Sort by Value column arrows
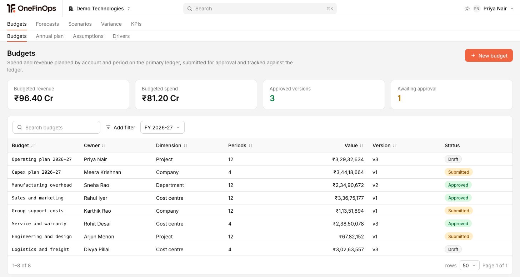The height and width of the screenshot is (277, 520). point(362,146)
